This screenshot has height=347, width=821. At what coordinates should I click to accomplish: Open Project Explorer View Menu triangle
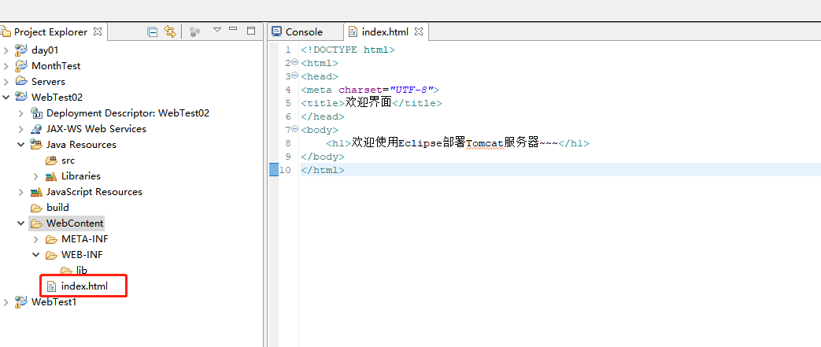pyautogui.click(x=217, y=30)
